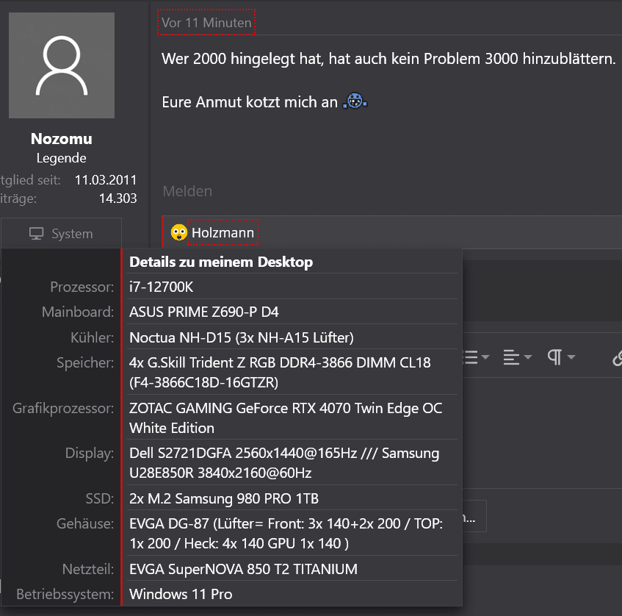Click the 'Vor 11 Minuten' timestamp link
Viewport: 622px width, 616px height.
[206, 23]
